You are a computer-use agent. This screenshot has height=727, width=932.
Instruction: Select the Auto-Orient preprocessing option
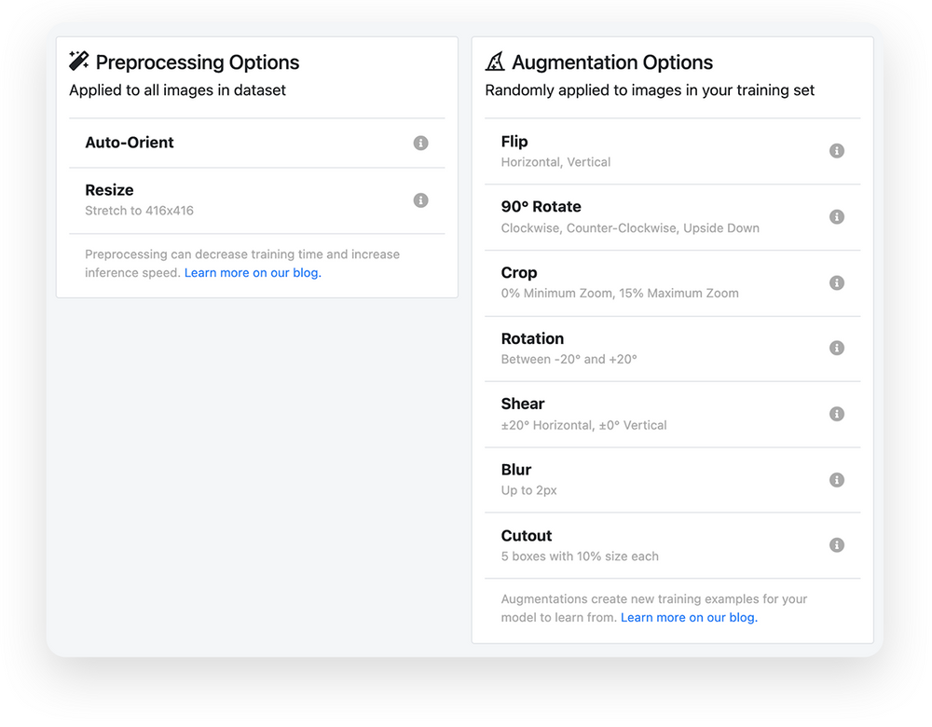pyautogui.click(x=130, y=143)
